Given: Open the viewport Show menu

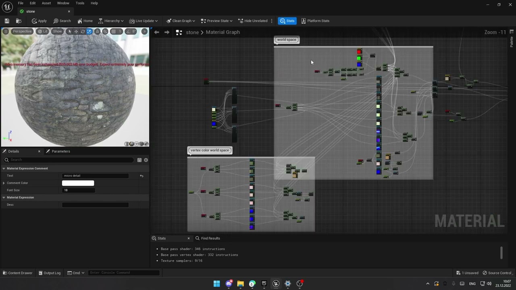Looking at the screenshot, I should (57, 31).
